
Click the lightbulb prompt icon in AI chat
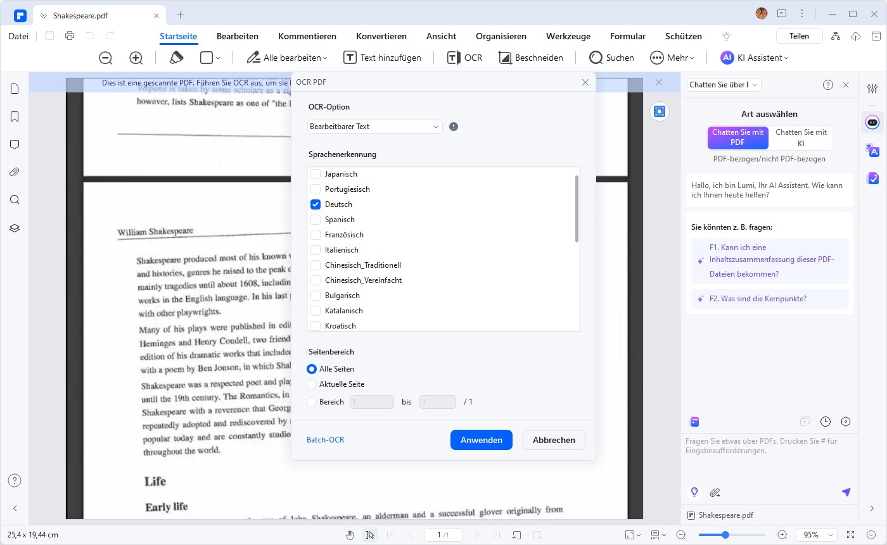(x=694, y=492)
